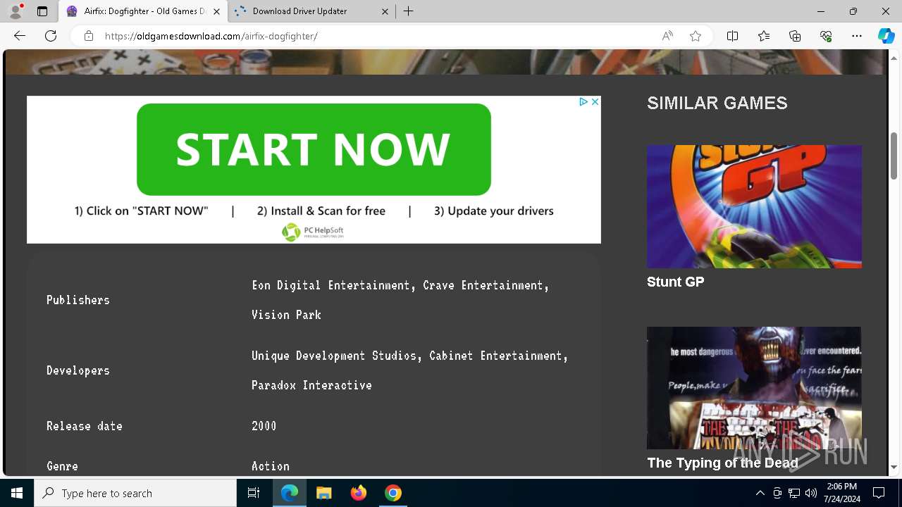Open The Typing of the Dead title link
The height and width of the screenshot is (507, 902).
[722, 463]
